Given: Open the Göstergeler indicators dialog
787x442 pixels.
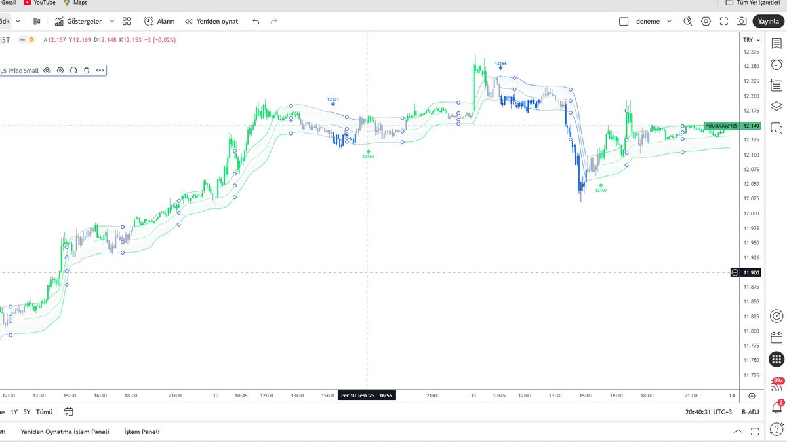Looking at the screenshot, I should coord(79,21).
